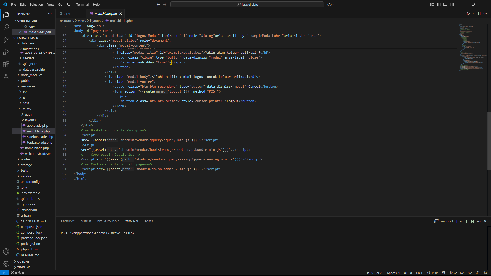Switch to the PROBLEMS panel tab
The height and width of the screenshot is (276, 491).
(x=68, y=221)
